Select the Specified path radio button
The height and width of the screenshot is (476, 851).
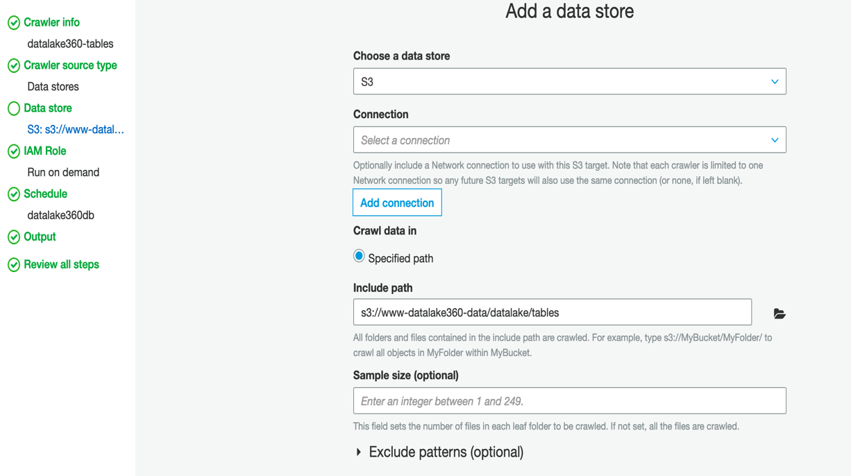(x=359, y=257)
